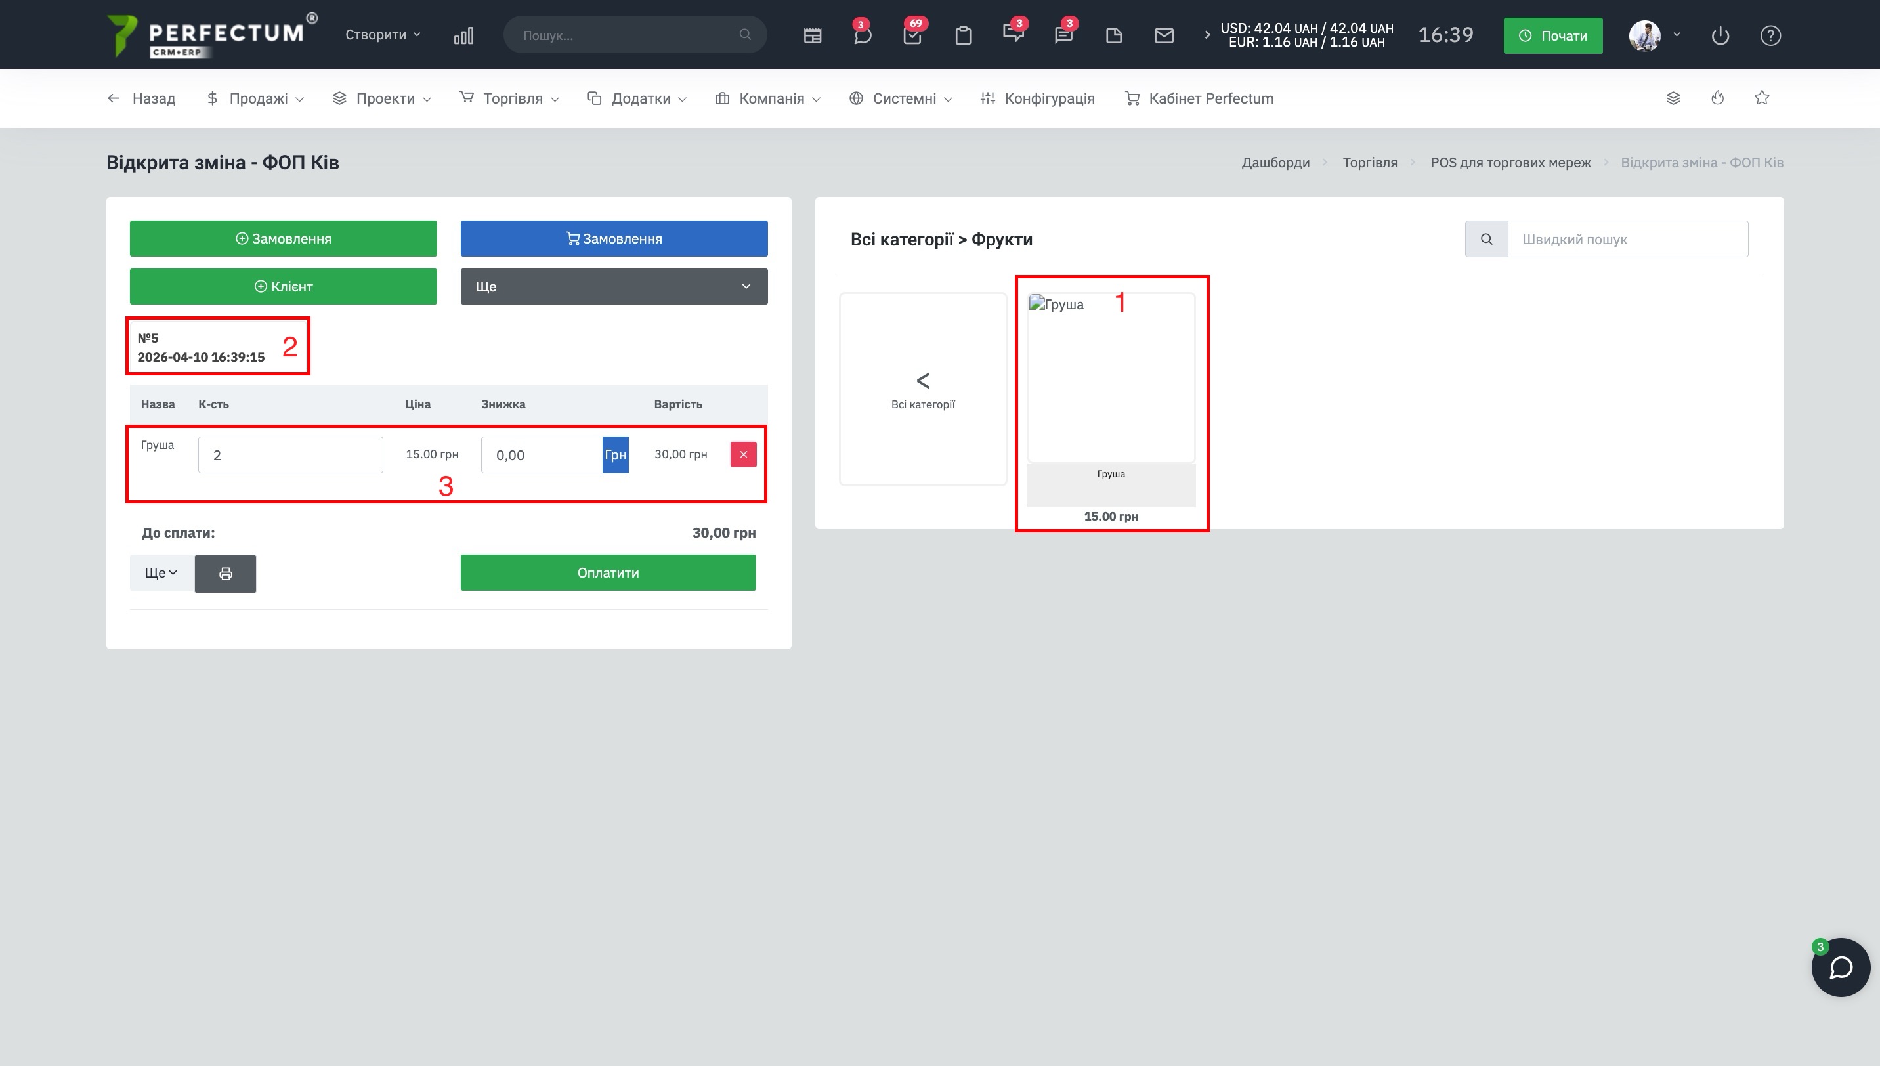Click the printer icon button
Image resolution: width=1880 pixels, height=1066 pixels.
(x=226, y=573)
